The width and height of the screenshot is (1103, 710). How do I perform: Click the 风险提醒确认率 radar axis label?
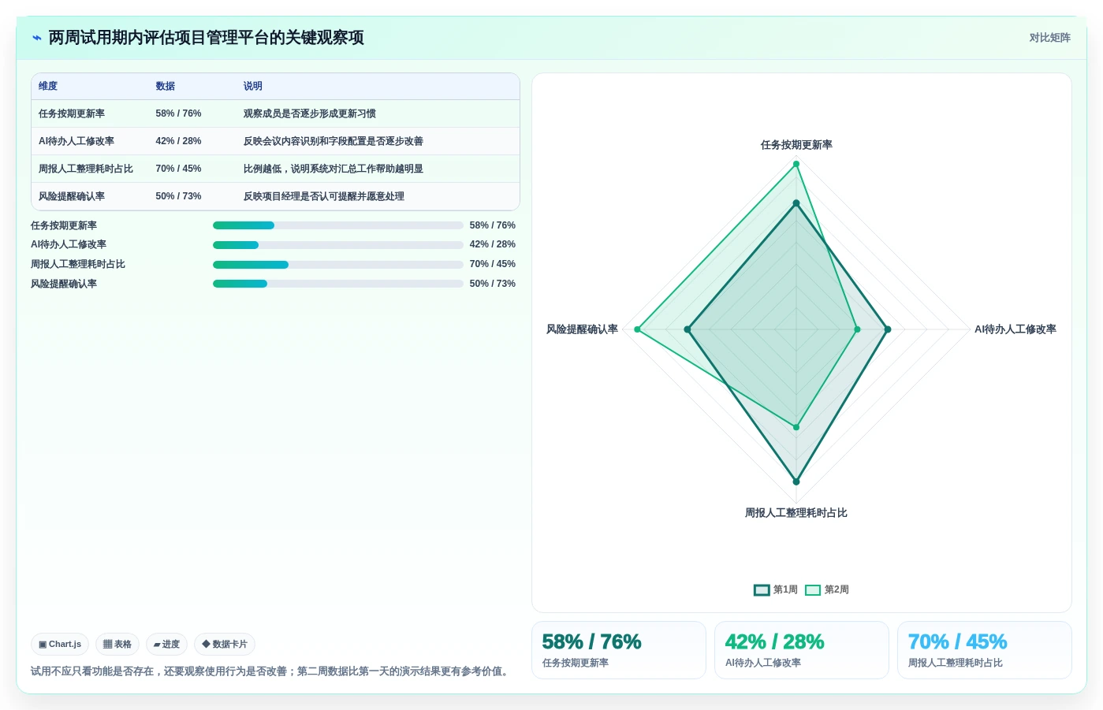click(582, 329)
